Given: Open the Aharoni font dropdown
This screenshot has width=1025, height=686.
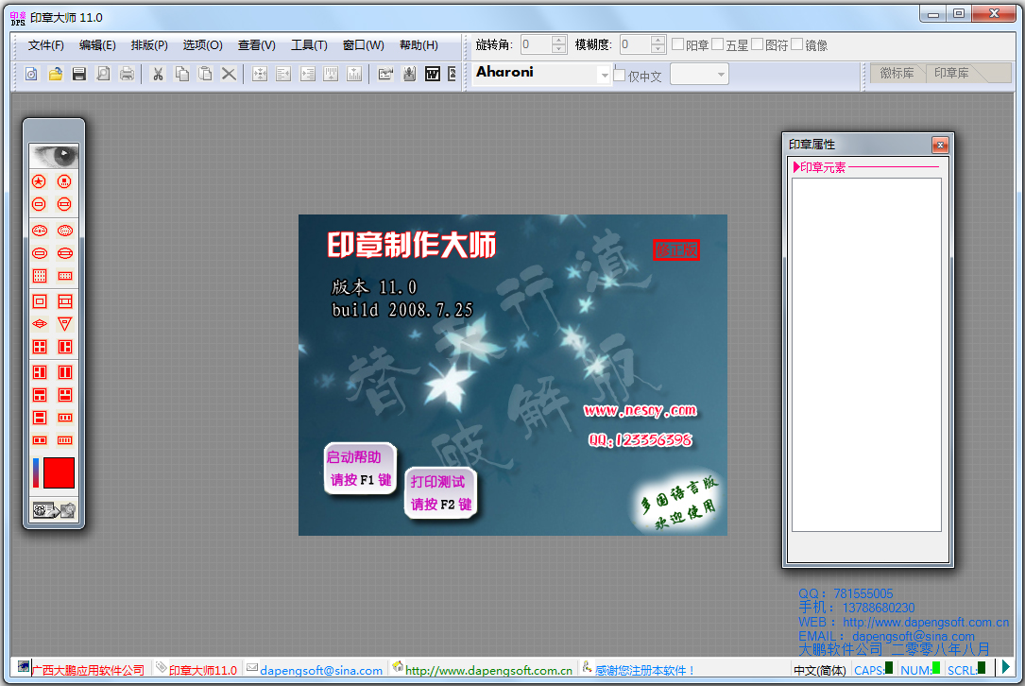Looking at the screenshot, I should click(x=605, y=76).
